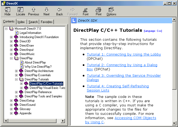Change text size with Font icon

pos(85,10)
